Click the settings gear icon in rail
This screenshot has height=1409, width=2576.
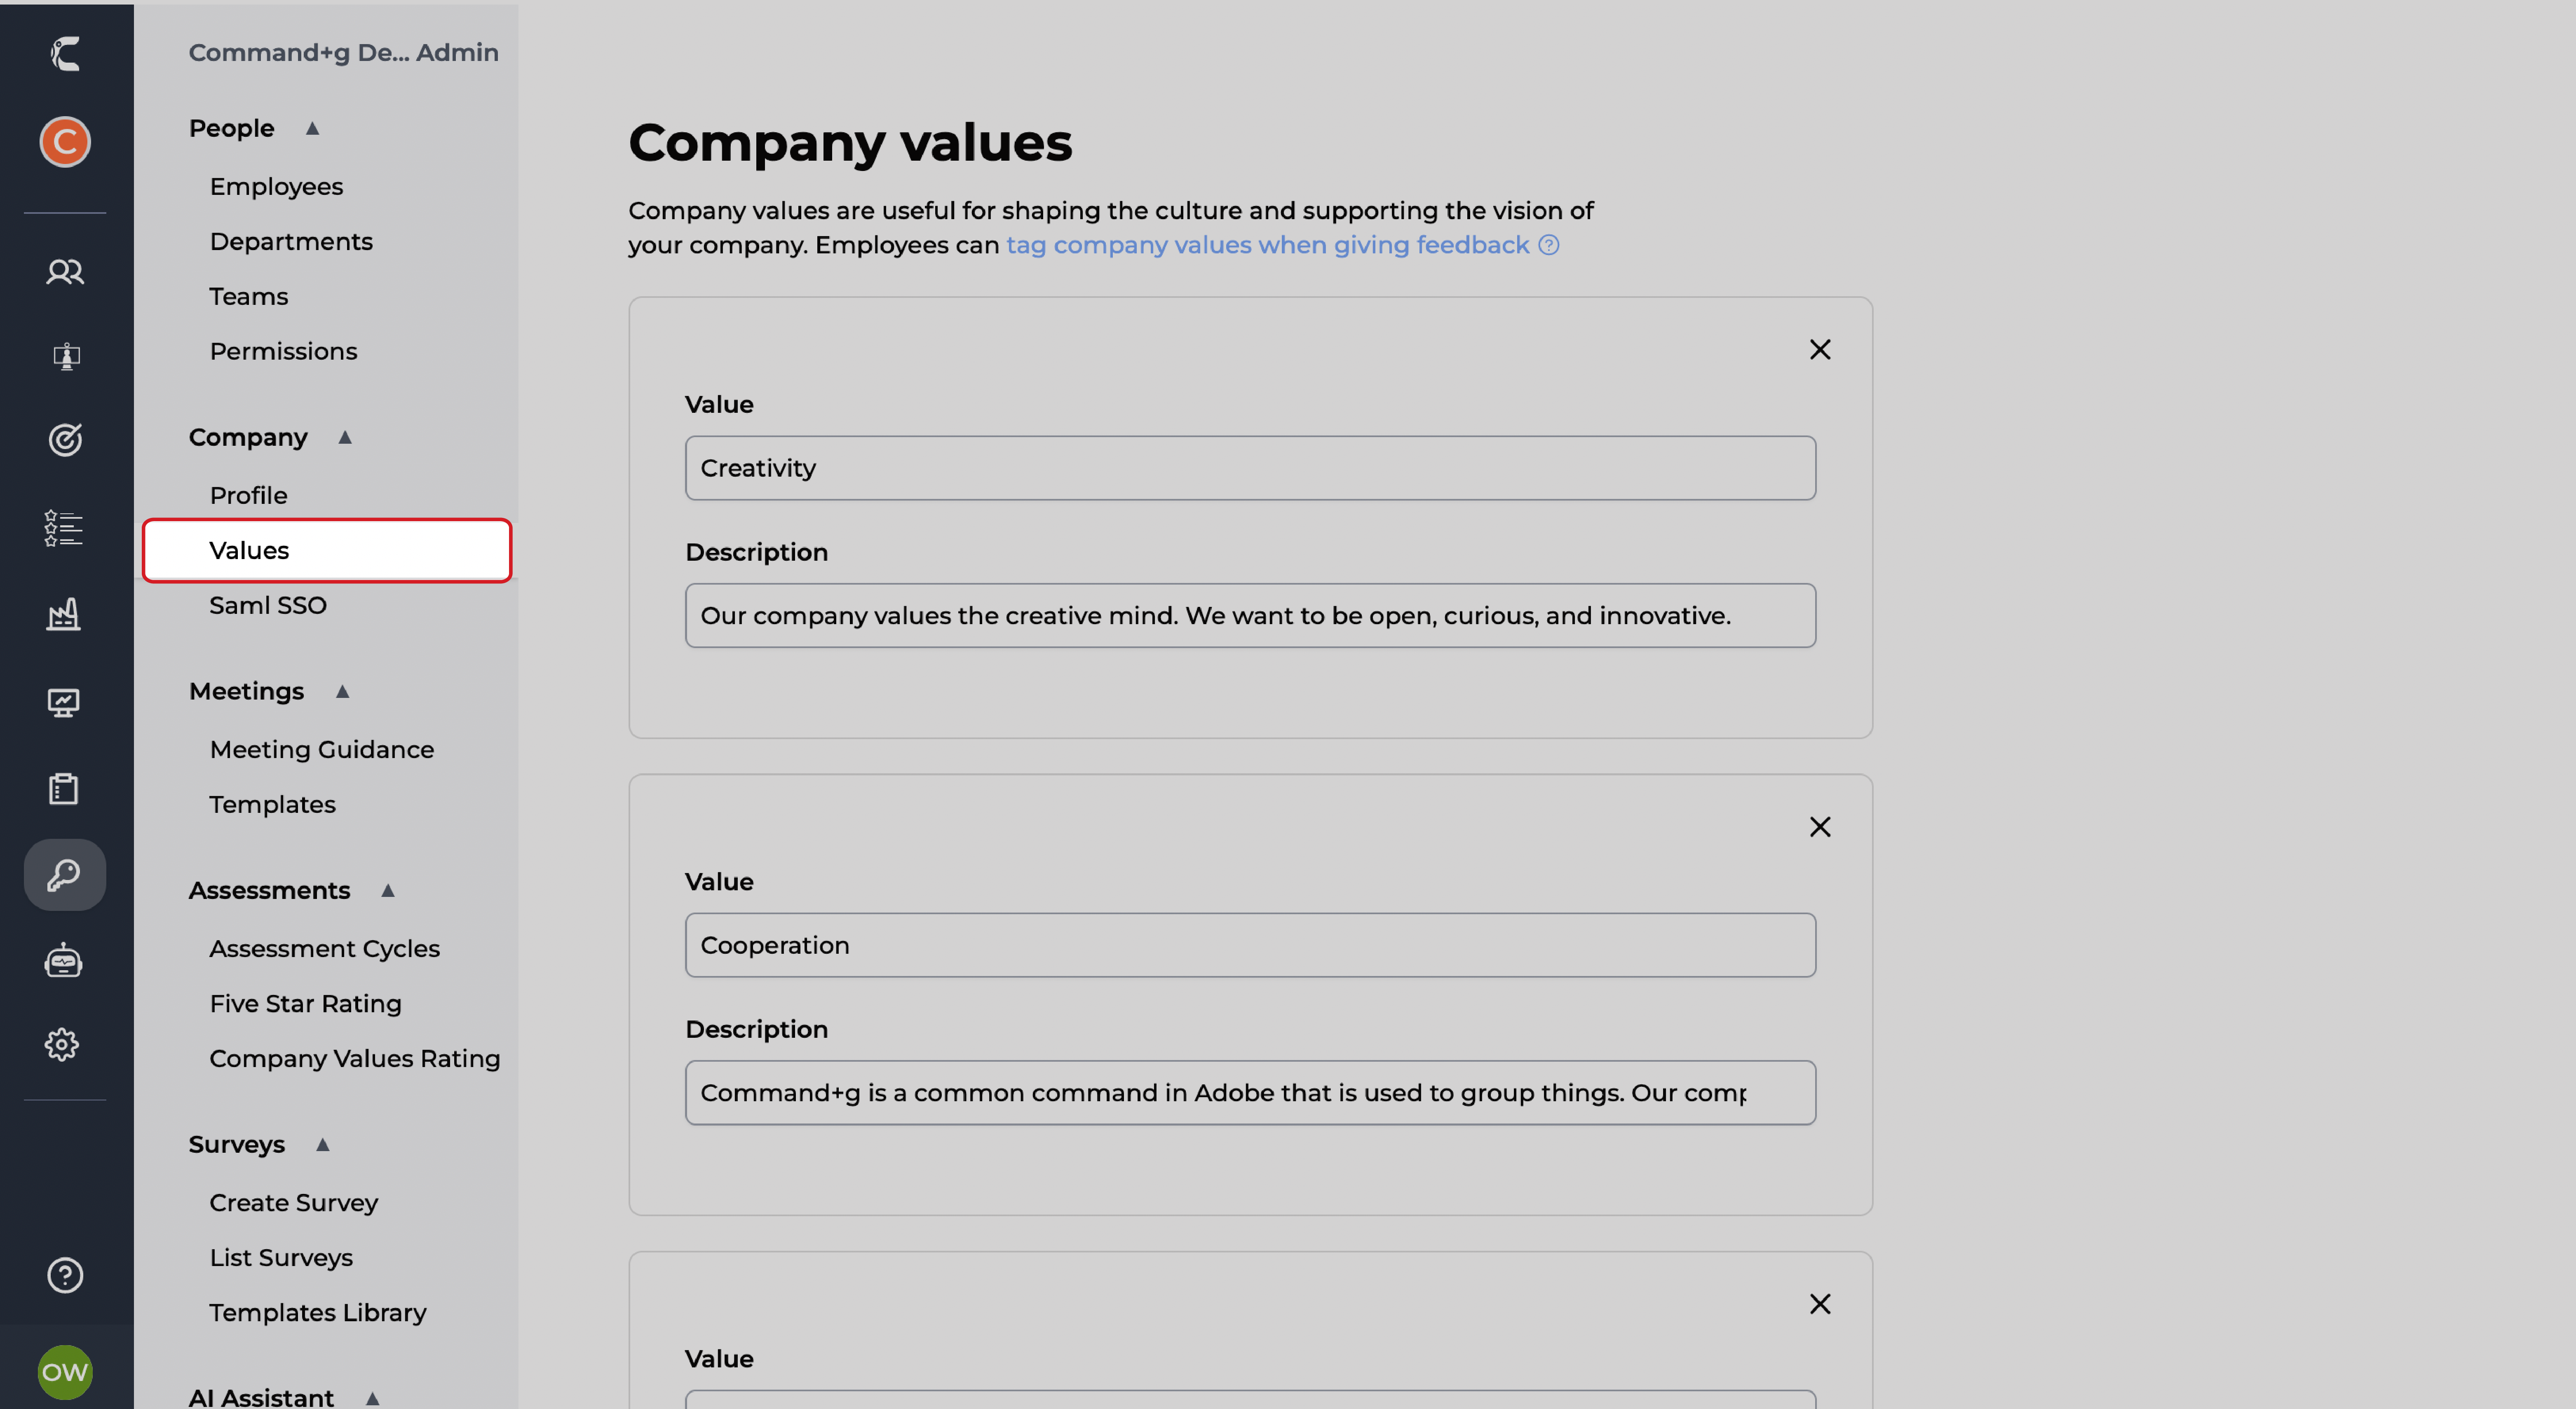[x=62, y=1044]
